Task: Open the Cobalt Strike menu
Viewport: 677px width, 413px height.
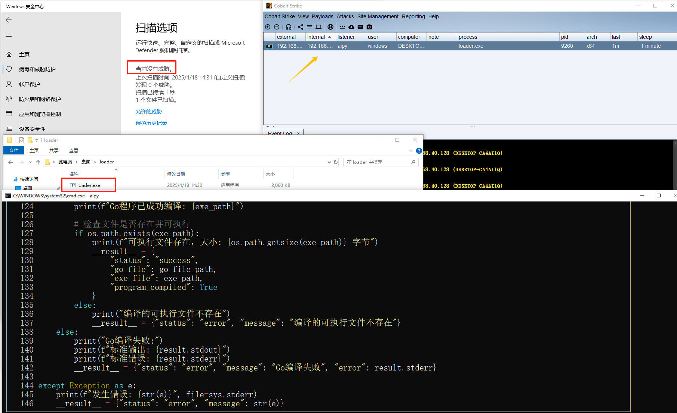Action: pyautogui.click(x=280, y=16)
